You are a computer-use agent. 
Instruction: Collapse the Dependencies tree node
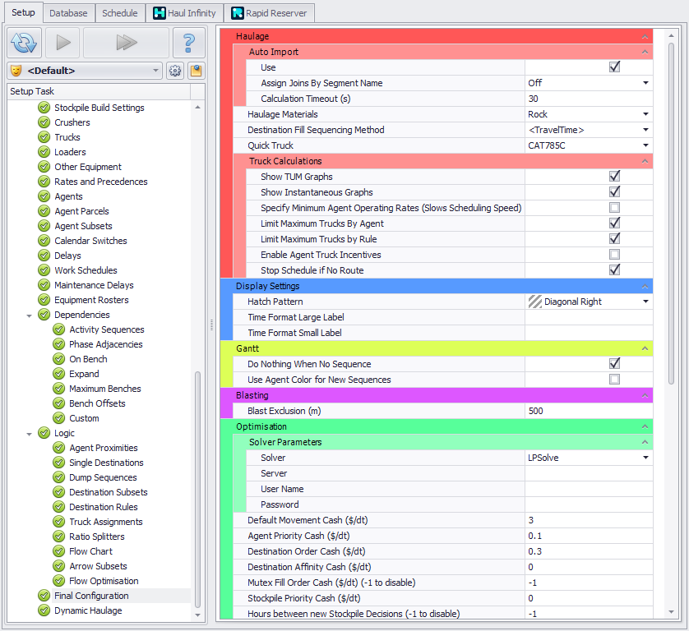click(x=30, y=315)
